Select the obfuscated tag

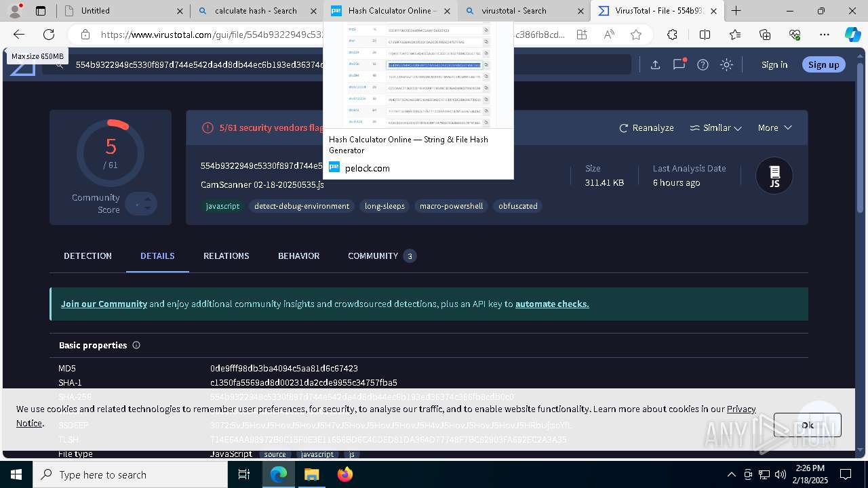[x=518, y=206]
